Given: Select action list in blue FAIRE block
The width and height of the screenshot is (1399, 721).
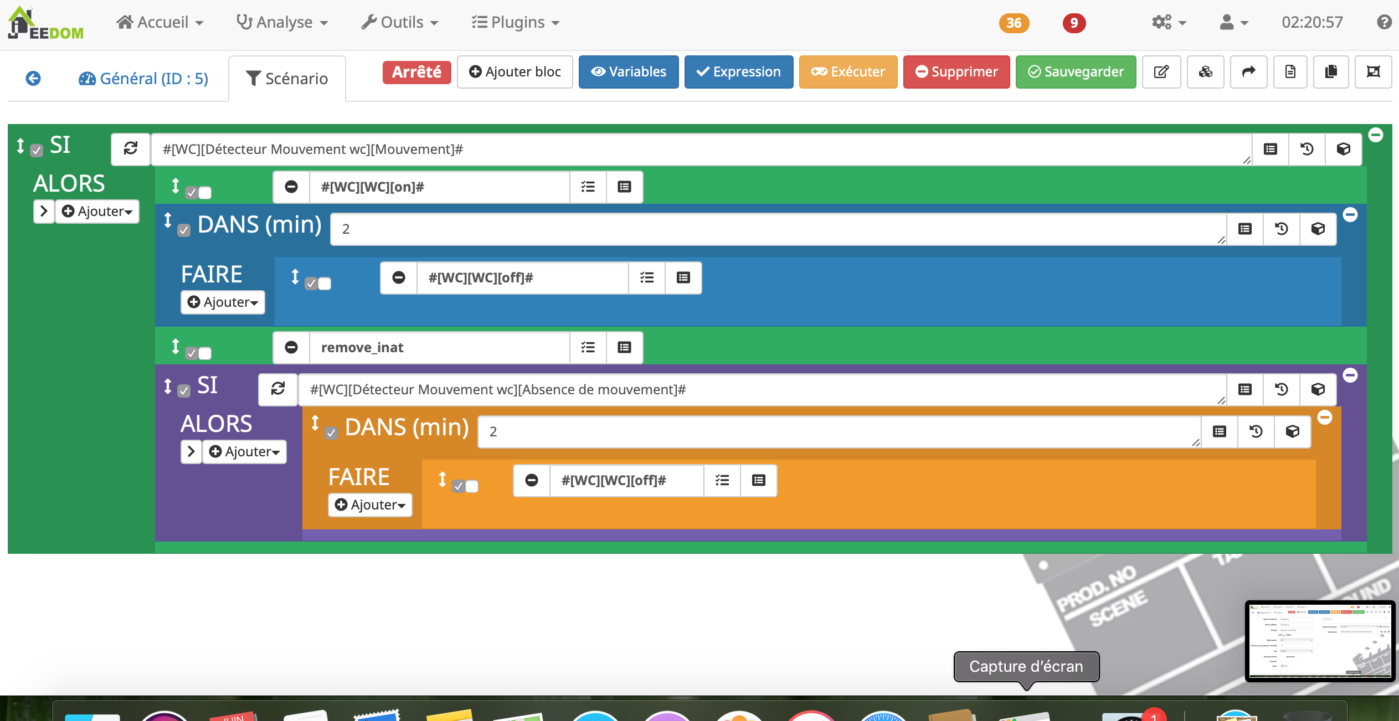Looking at the screenshot, I should point(647,278).
